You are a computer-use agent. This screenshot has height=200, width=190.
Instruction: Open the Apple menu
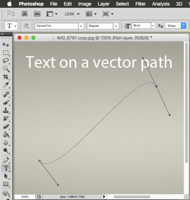tap(9, 4)
